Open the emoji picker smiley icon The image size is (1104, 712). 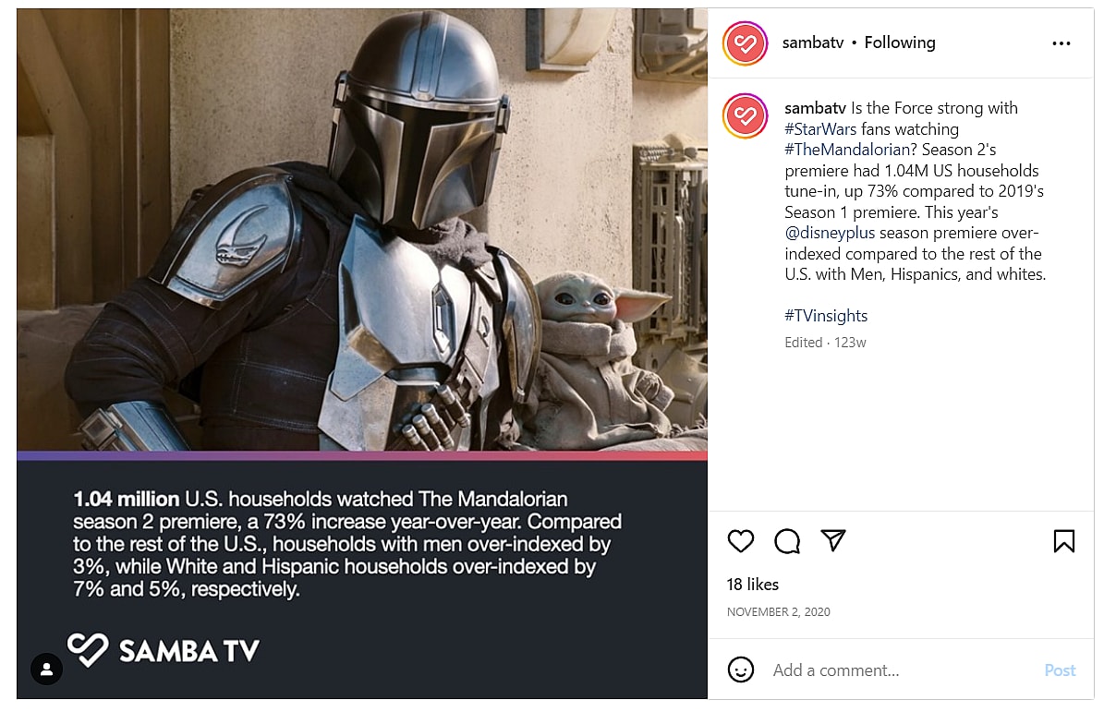740,670
